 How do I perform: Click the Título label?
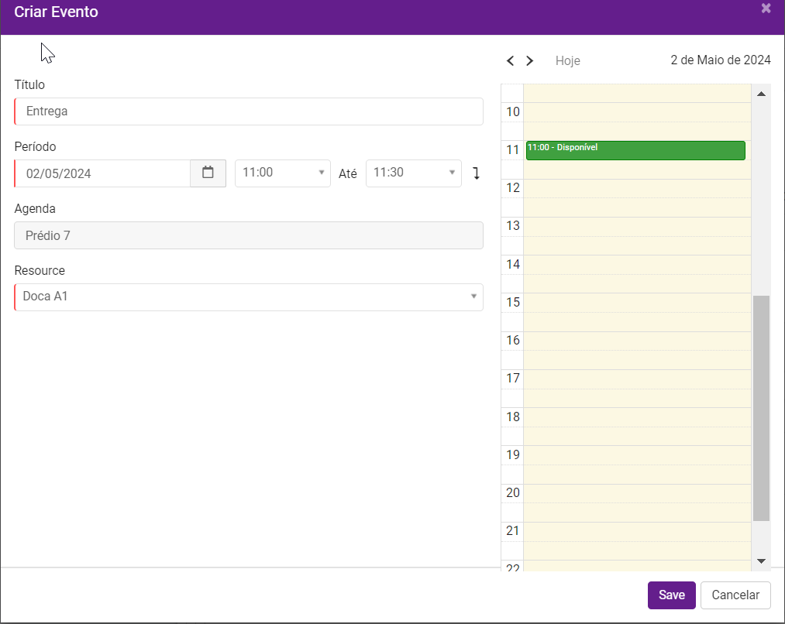(x=29, y=84)
